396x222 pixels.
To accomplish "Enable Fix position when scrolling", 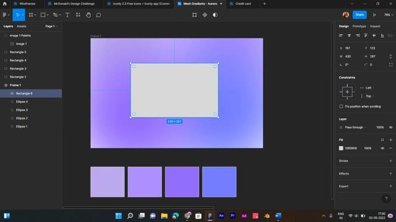I will [341, 107].
